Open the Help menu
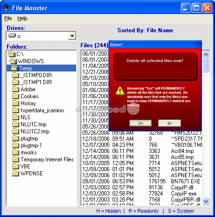 tap(22, 18)
